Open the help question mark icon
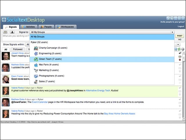Image resolution: width=186 pixels, height=140 pixels. pos(172,18)
